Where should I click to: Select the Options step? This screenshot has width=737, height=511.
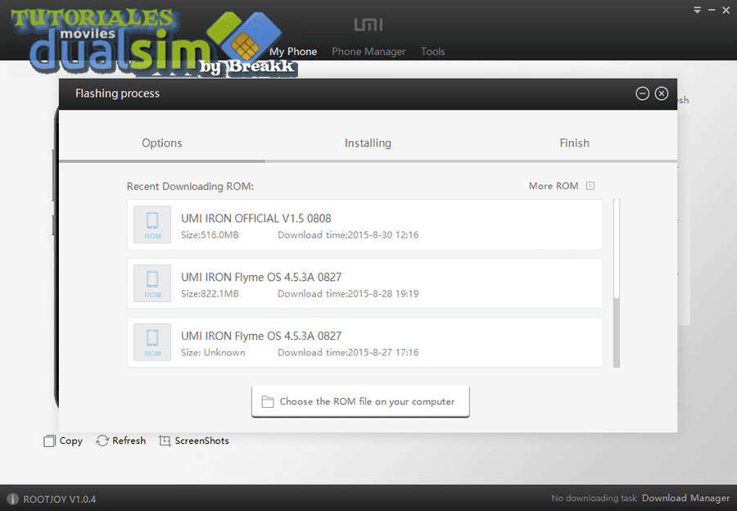click(x=161, y=143)
